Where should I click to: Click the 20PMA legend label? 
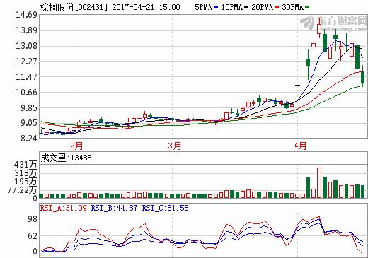(263, 7)
